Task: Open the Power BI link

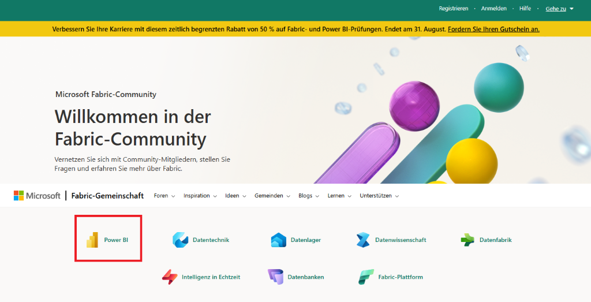Action: tap(116, 240)
